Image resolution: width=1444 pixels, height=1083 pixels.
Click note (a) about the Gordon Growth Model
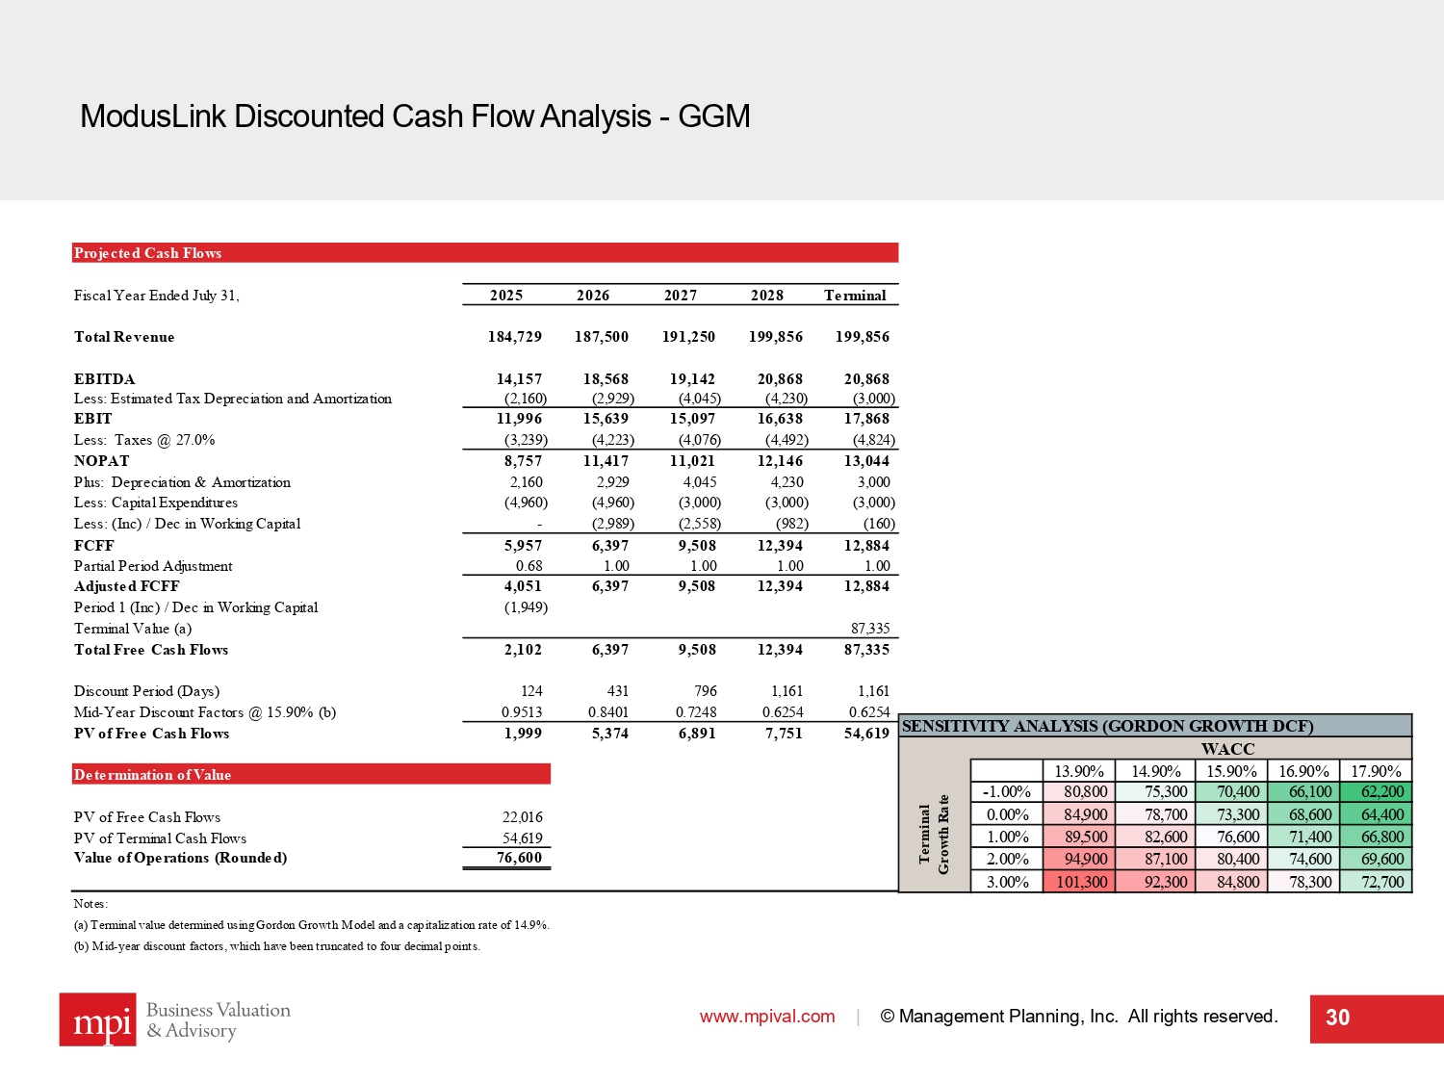(311, 925)
